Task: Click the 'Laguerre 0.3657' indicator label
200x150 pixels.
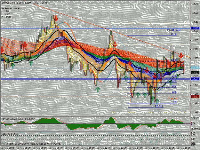Action: point(10,134)
